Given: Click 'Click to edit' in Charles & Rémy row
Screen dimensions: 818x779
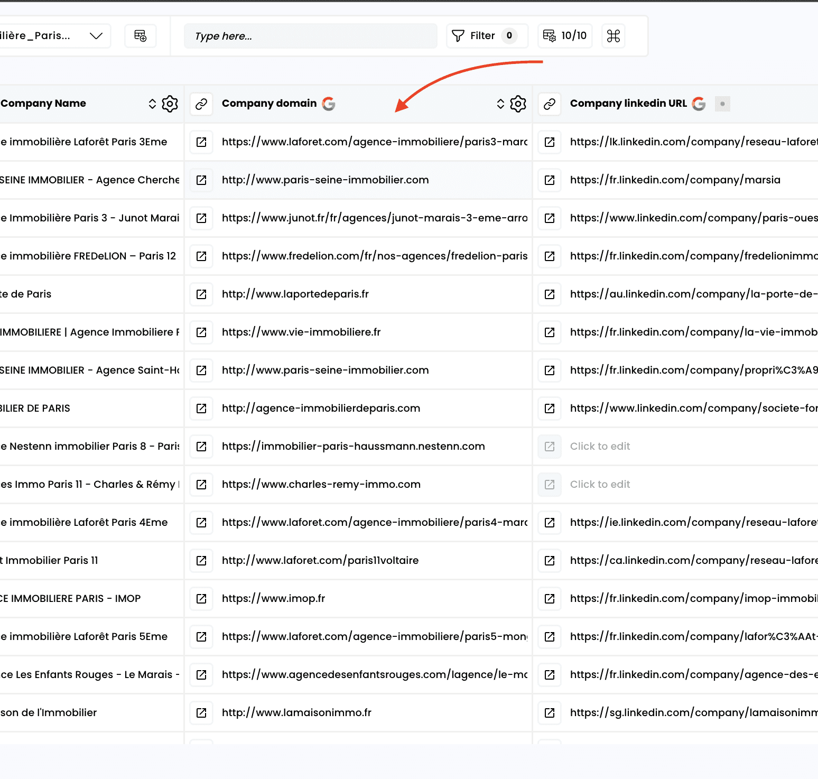Looking at the screenshot, I should tap(600, 484).
